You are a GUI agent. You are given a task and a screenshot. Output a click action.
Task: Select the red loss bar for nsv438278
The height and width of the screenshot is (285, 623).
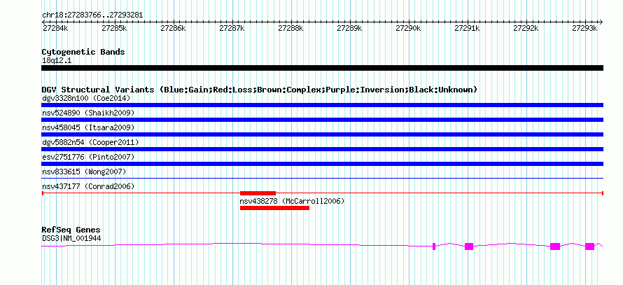tap(274, 208)
